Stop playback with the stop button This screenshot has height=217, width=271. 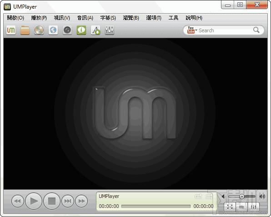click(52, 201)
